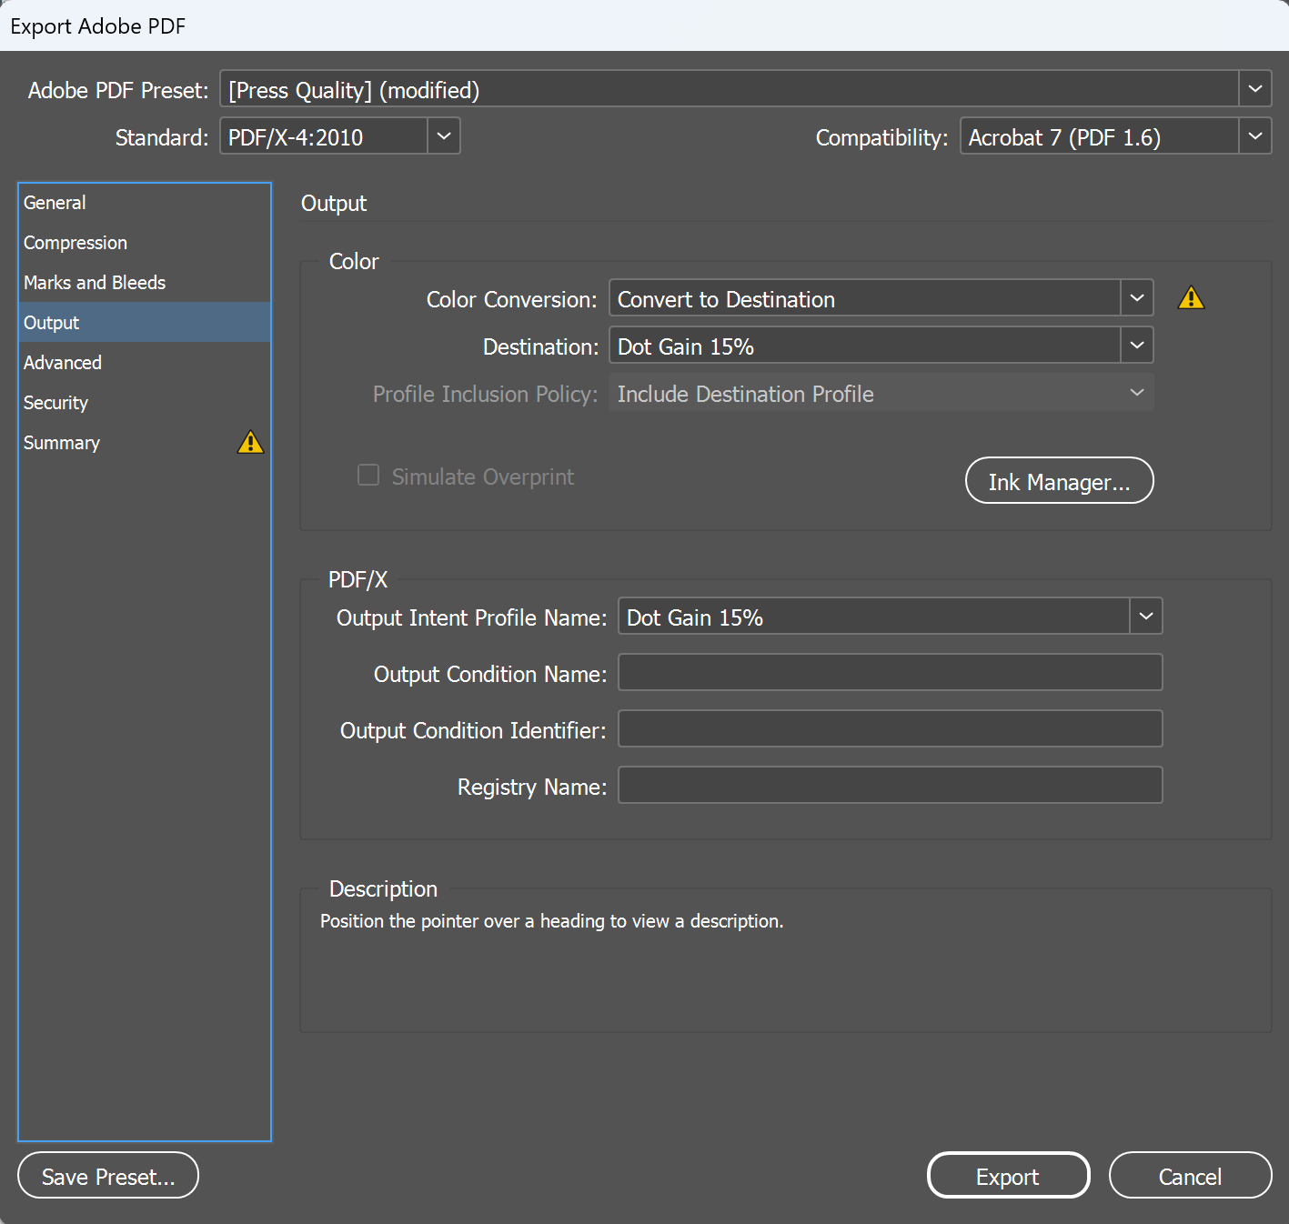
Task: Expand the Color Conversion dropdown
Action: click(1136, 298)
